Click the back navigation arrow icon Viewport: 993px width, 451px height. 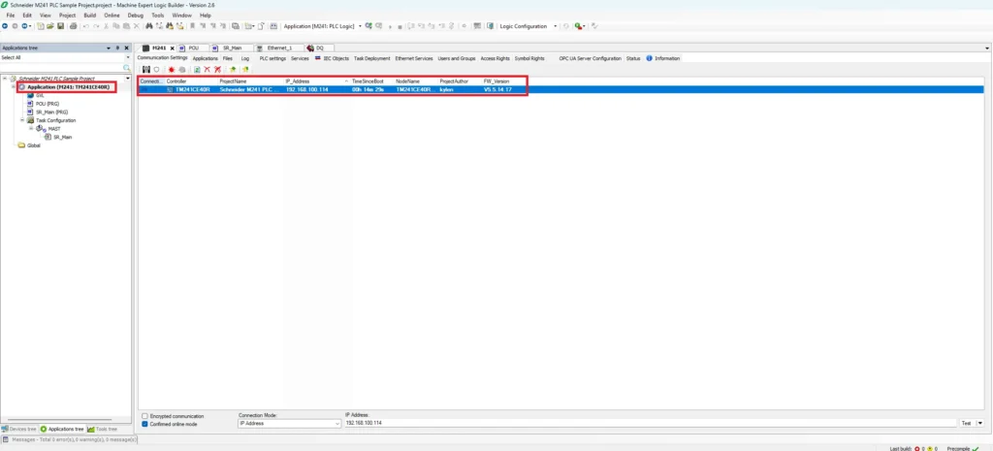point(5,26)
